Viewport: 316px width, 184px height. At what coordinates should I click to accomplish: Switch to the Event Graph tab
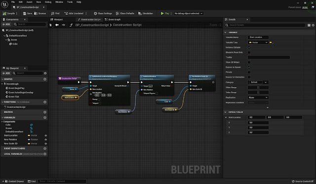[113, 19]
